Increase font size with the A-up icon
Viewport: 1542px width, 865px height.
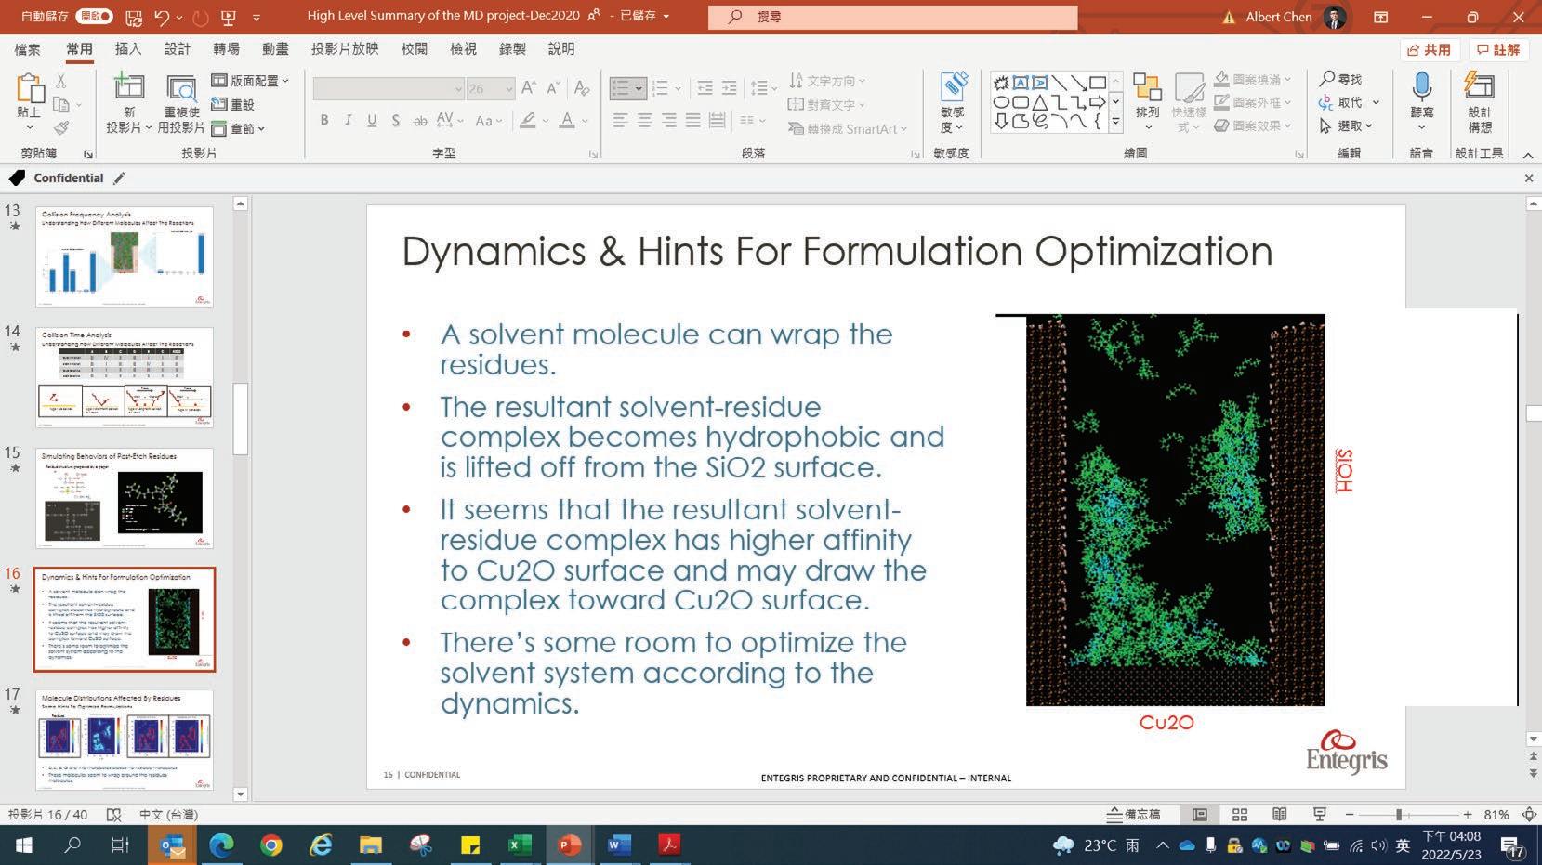529,88
